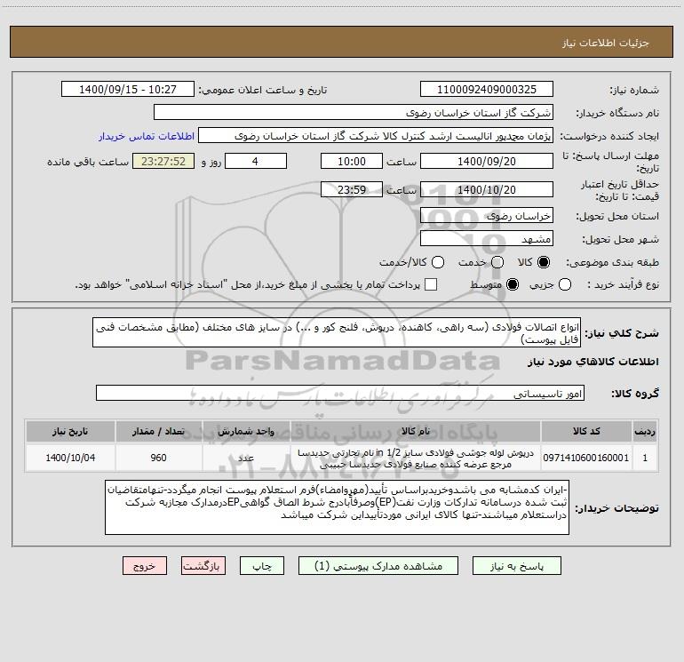Toggle the اسناد خزانه اسلامی payment checkbox
Screen dimensions: 684x662
(431, 284)
